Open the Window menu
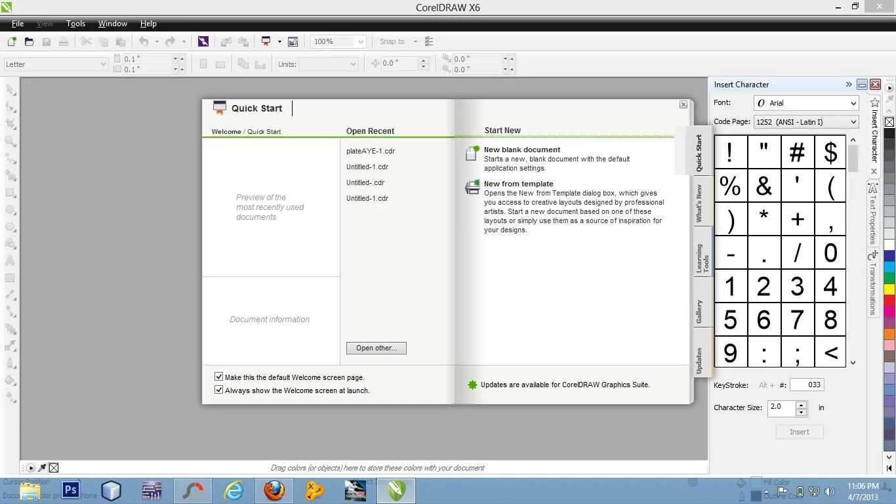This screenshot has height=504, width=896. pyautogui.click(x=113, y=24)
